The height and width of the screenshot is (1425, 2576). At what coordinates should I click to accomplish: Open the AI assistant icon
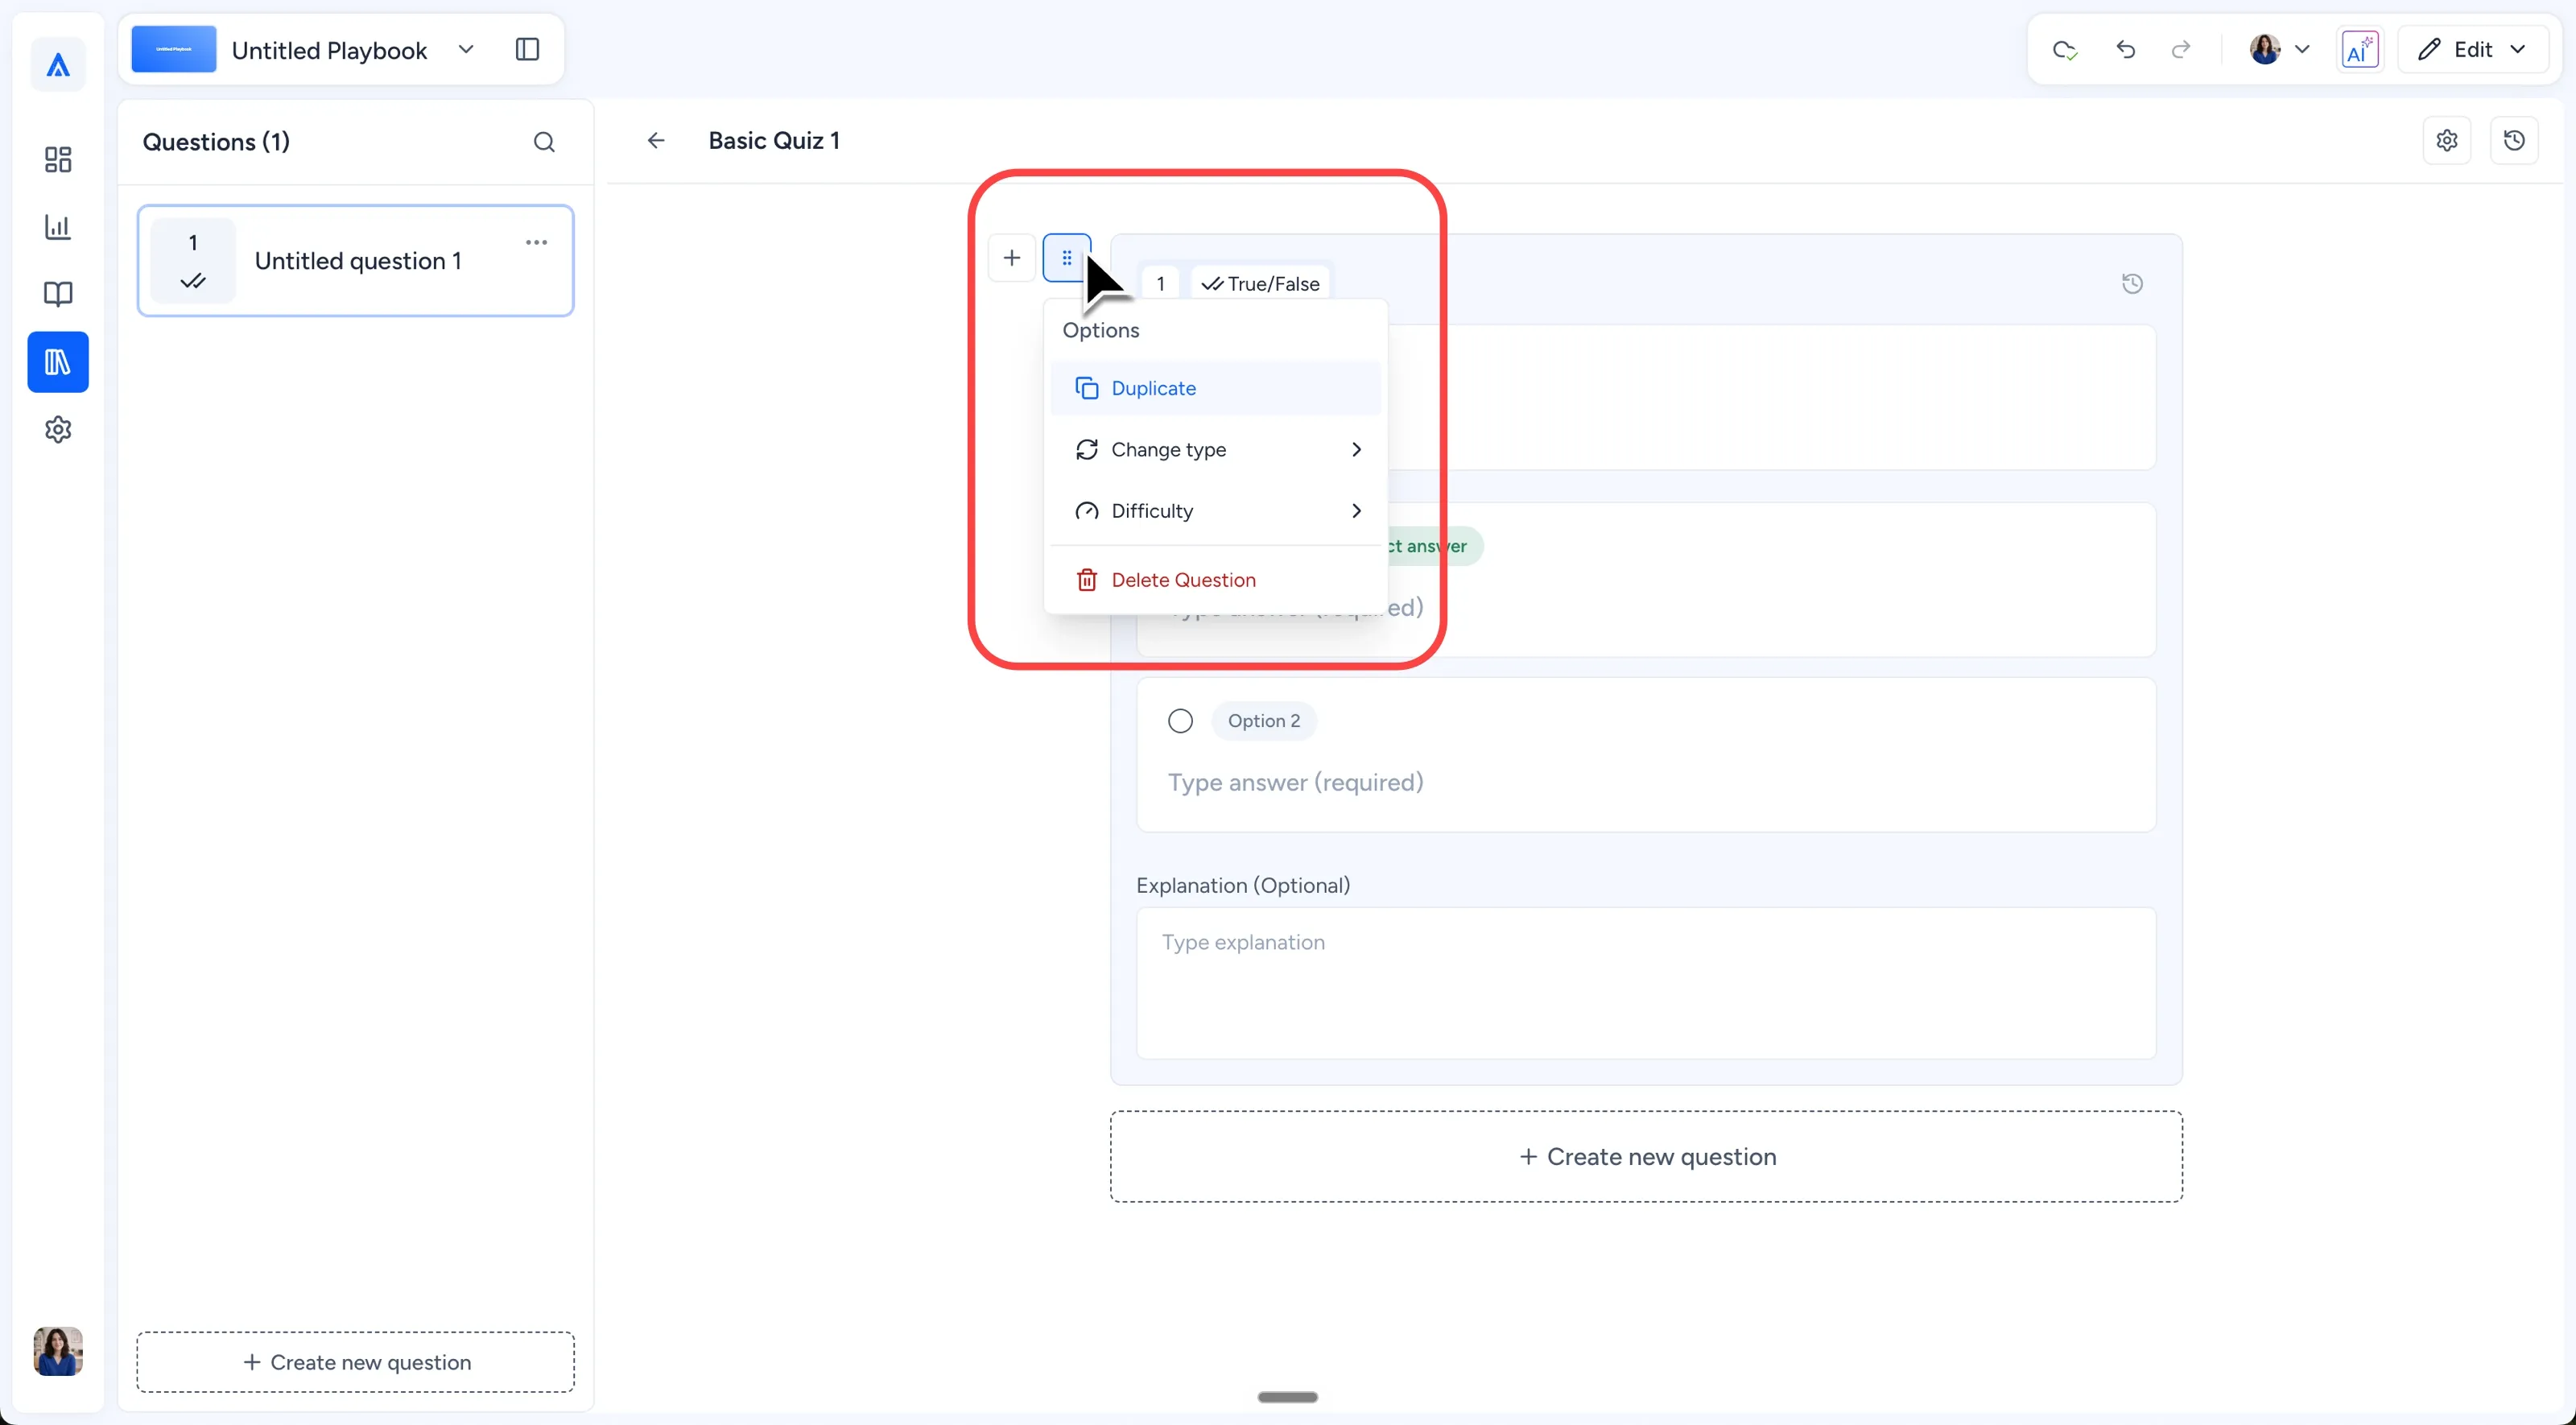click(2360, 50)
